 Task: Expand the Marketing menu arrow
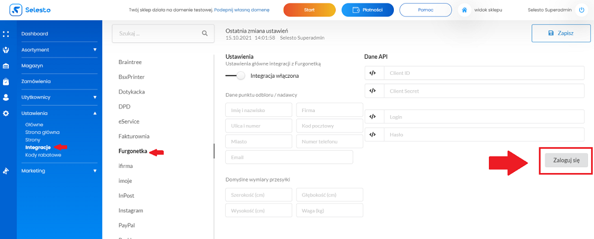coord(95,171)
